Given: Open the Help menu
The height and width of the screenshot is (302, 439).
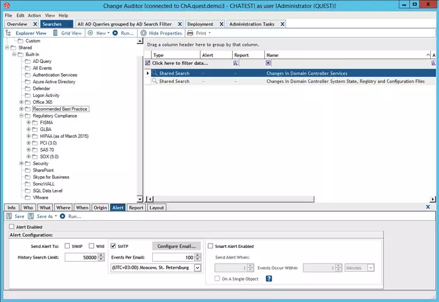Looking at the screenshot, I should coord(63,15).
